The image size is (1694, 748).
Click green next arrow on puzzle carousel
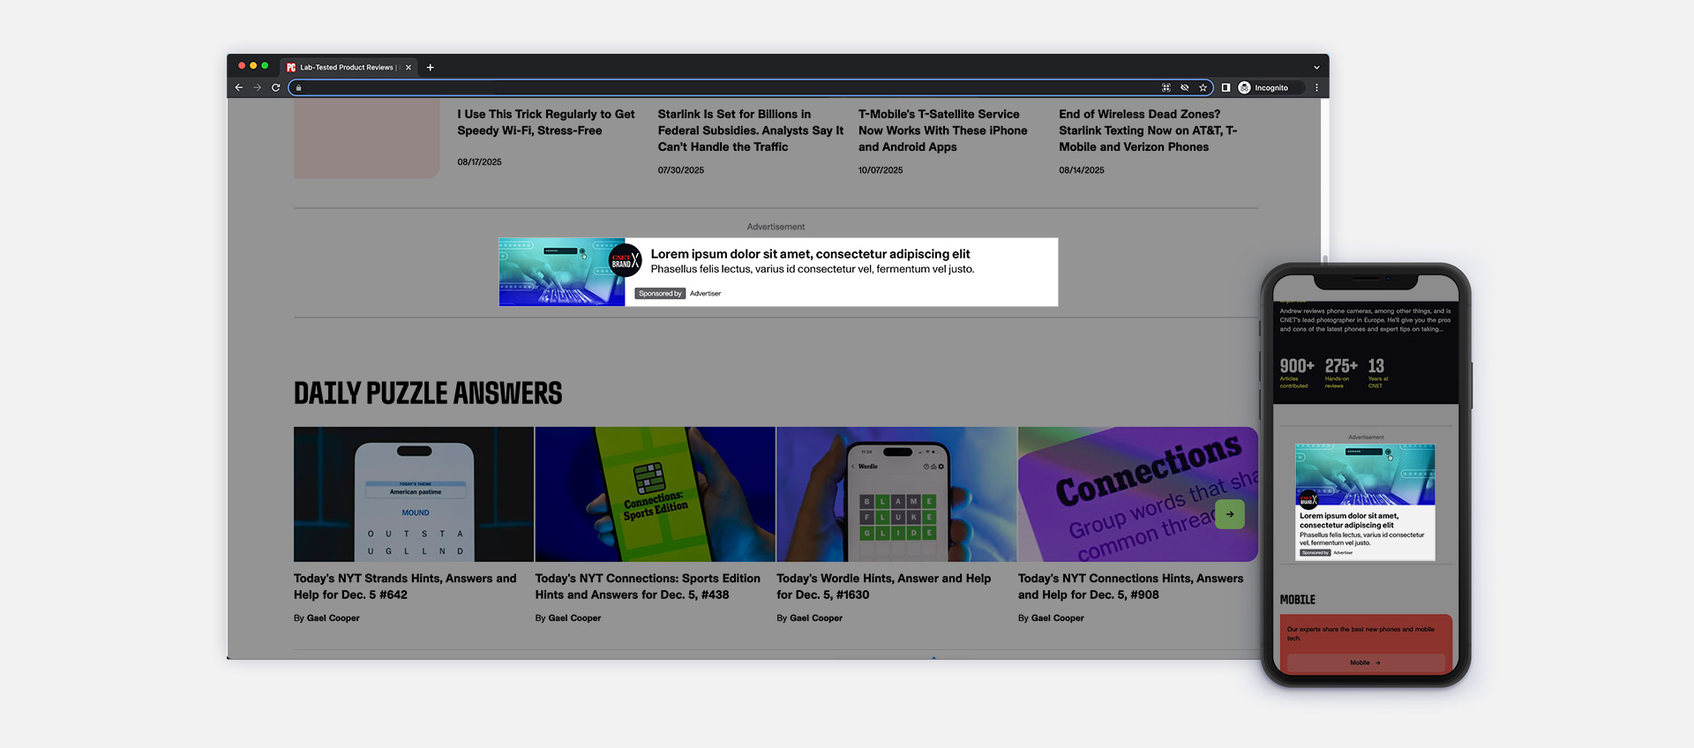coord(1230,514)
